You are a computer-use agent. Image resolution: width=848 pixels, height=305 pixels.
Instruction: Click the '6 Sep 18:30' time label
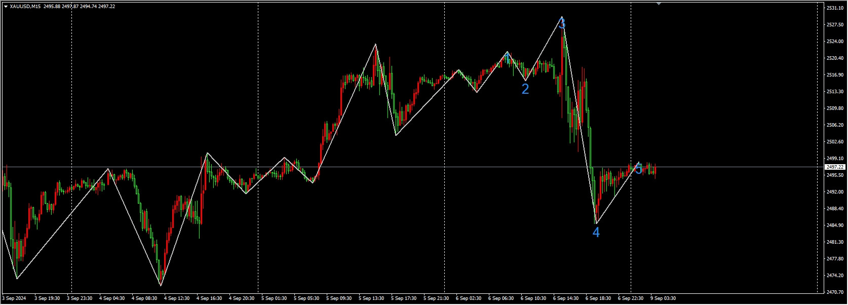point(598,298)
